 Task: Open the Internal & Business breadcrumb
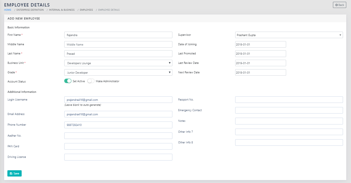point(62,10)
